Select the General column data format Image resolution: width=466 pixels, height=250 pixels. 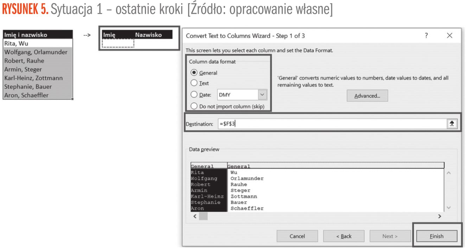click(x=194, y=73)
